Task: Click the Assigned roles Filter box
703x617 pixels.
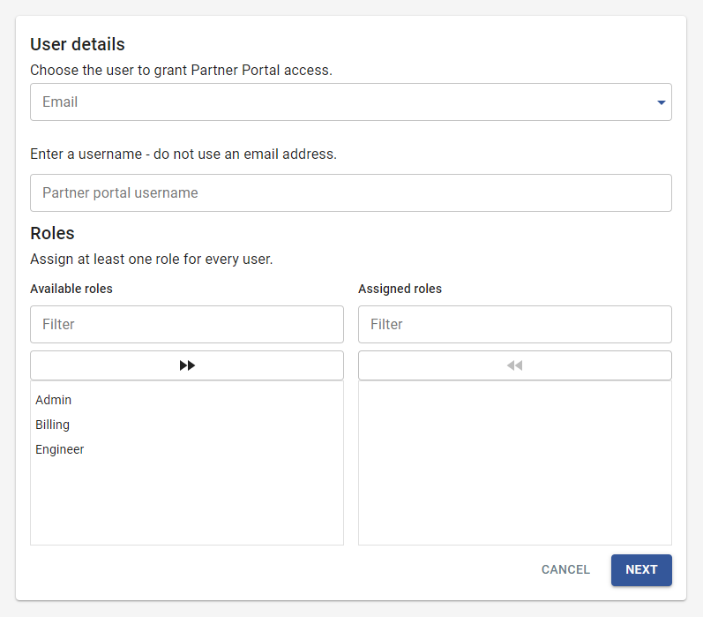Action: click(515, 324)
